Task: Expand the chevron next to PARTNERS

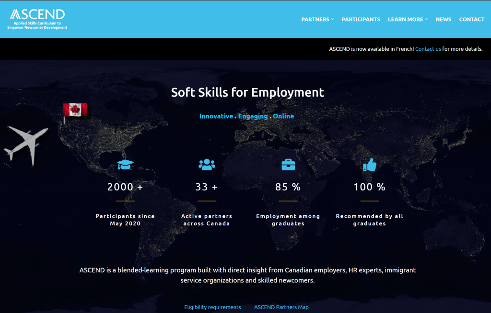Action: (x=333, y=20)
